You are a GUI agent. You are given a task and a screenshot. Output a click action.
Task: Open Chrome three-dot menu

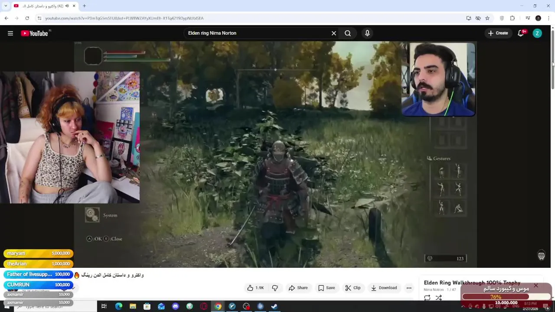point(548,18)
